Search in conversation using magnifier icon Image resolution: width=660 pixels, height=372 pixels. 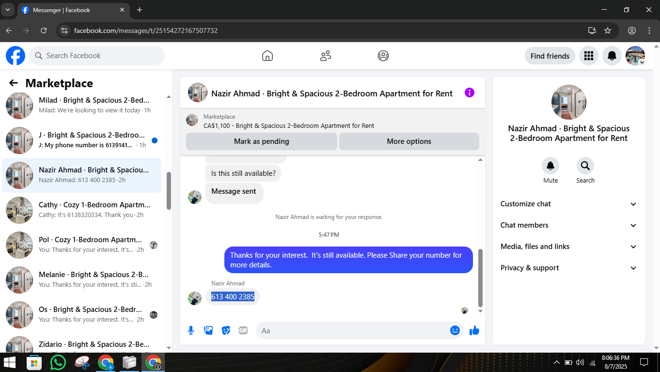click(585, 166)
